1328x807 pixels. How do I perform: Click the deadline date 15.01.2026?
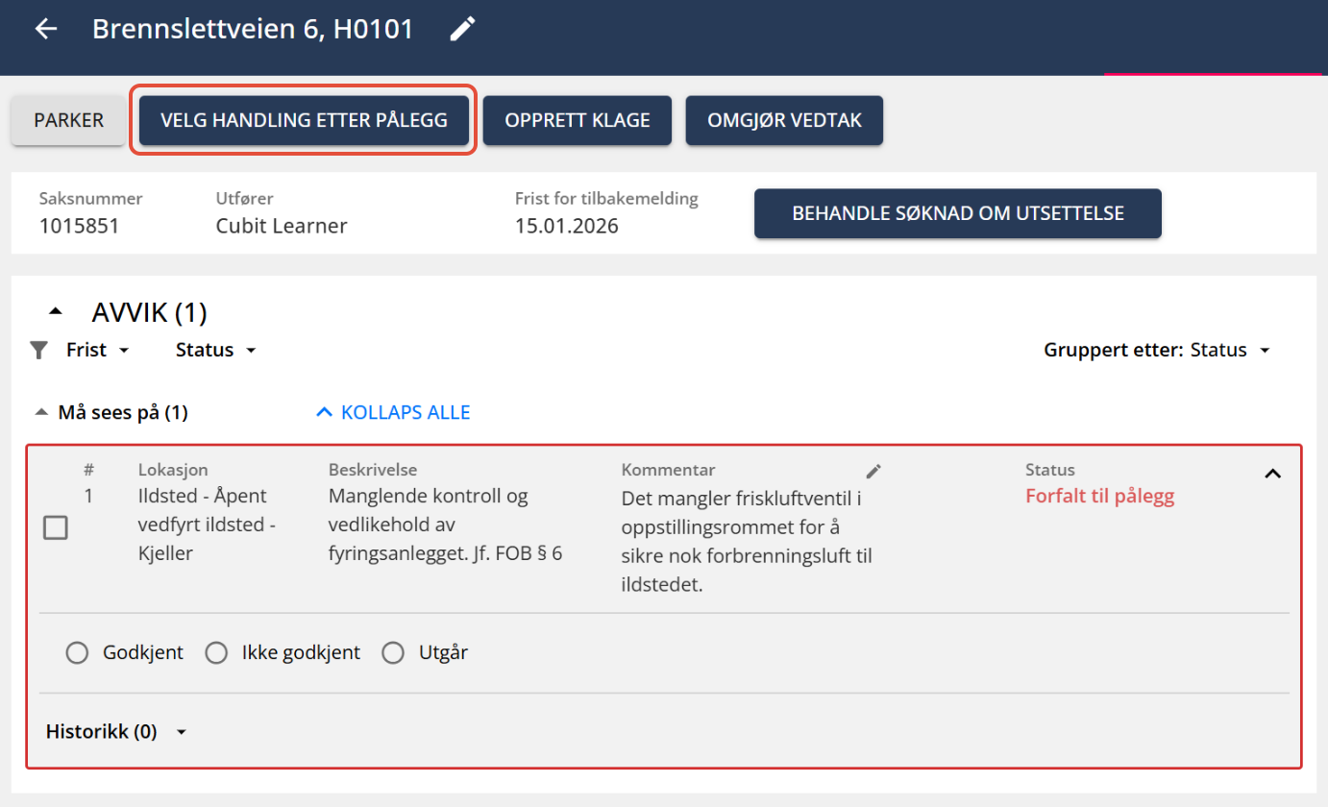click(x=567, y=226)
